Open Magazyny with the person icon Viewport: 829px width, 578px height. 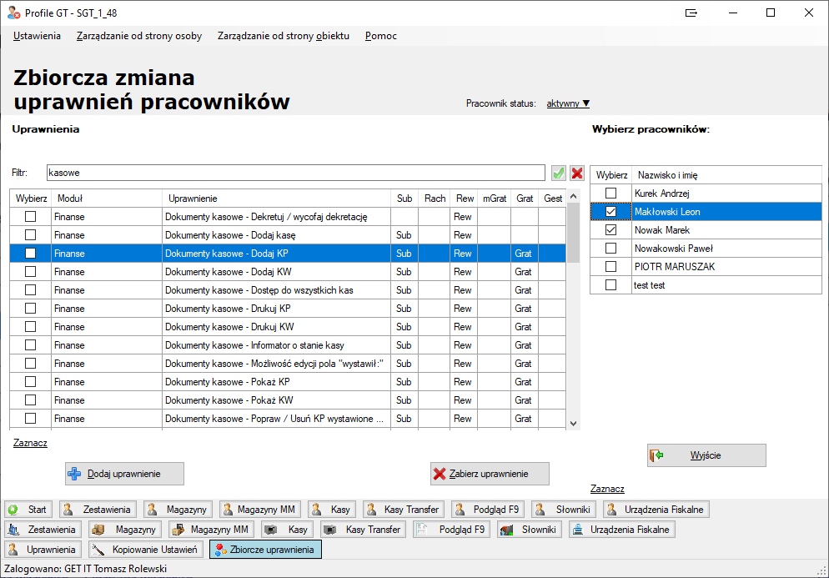pos(178,510)
